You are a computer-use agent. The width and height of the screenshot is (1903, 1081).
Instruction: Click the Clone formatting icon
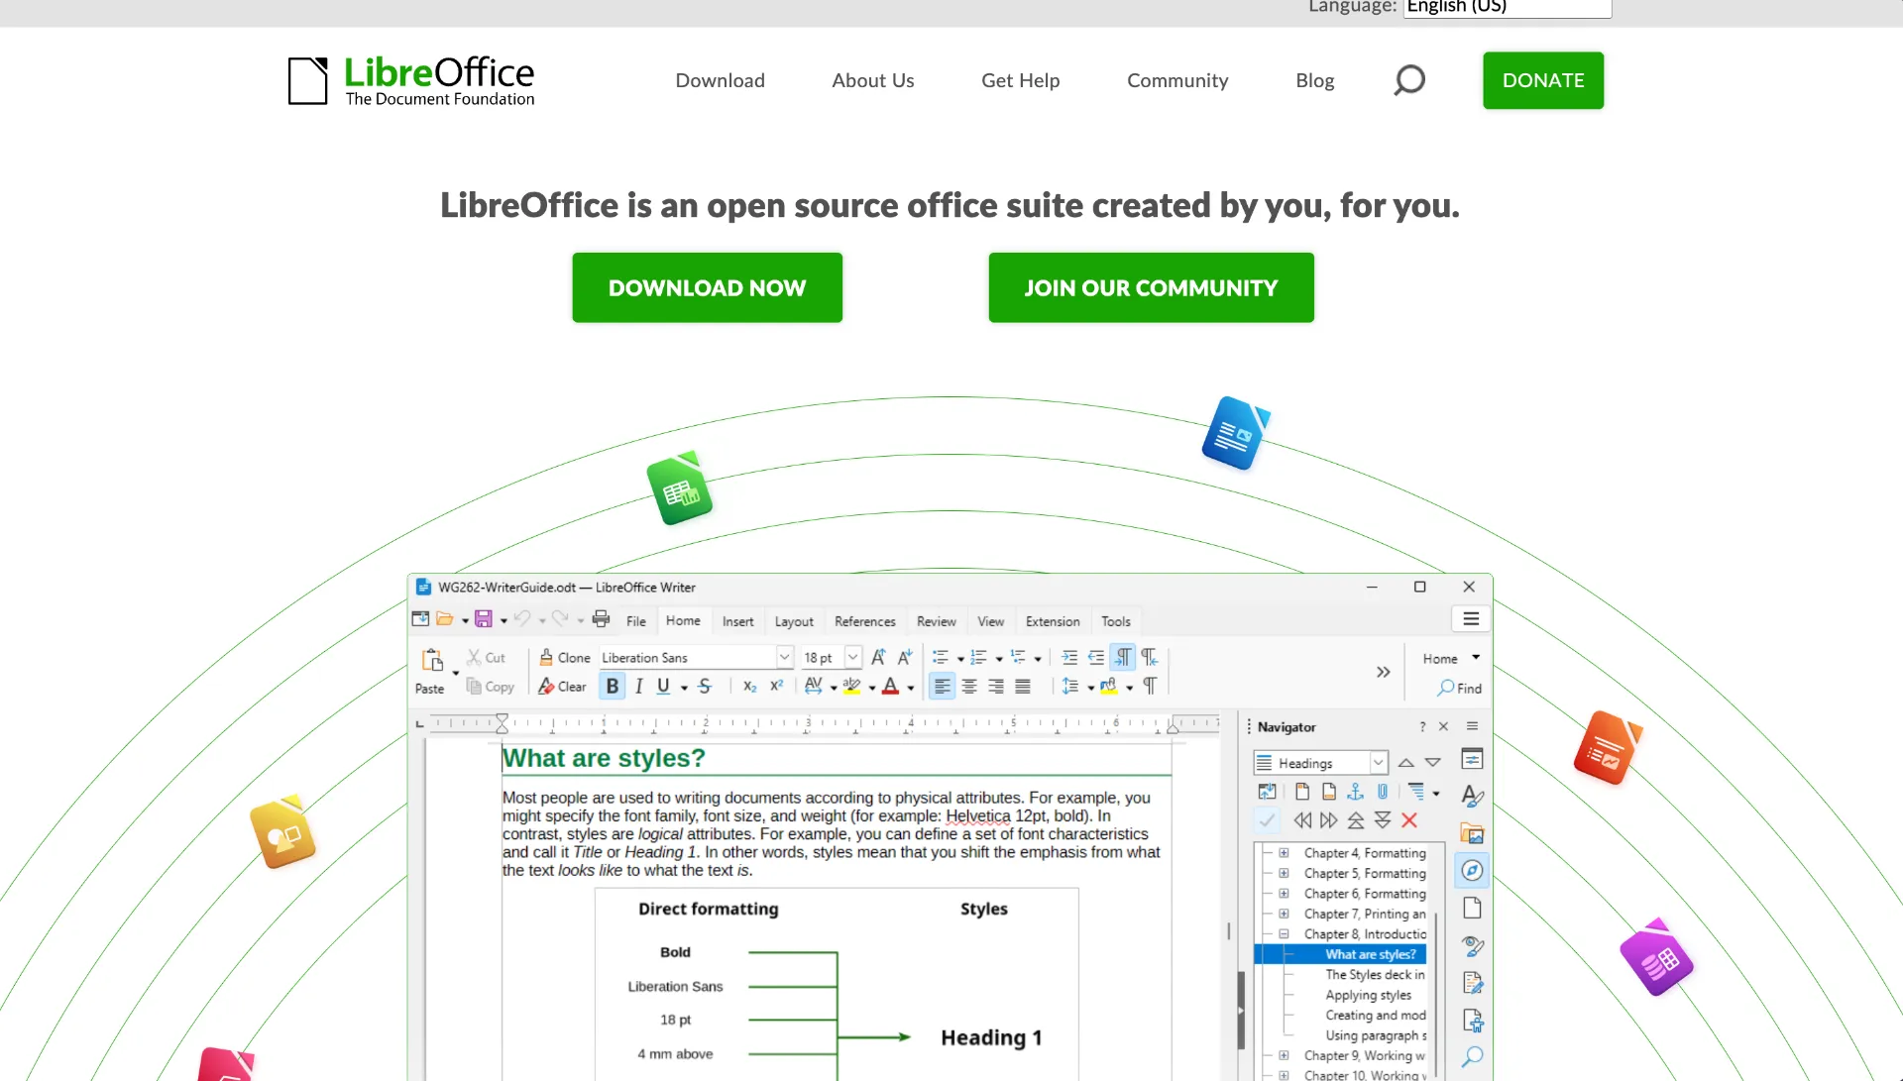pos(546,657)
